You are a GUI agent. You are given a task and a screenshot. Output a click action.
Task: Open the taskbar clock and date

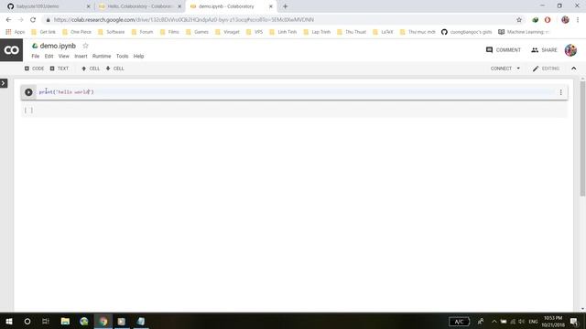(x=553, y=321)
